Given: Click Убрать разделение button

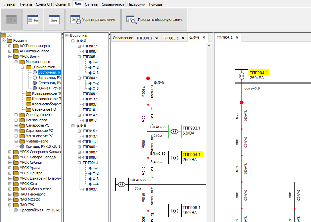Looking at the screenshot, I should [93, 20].
